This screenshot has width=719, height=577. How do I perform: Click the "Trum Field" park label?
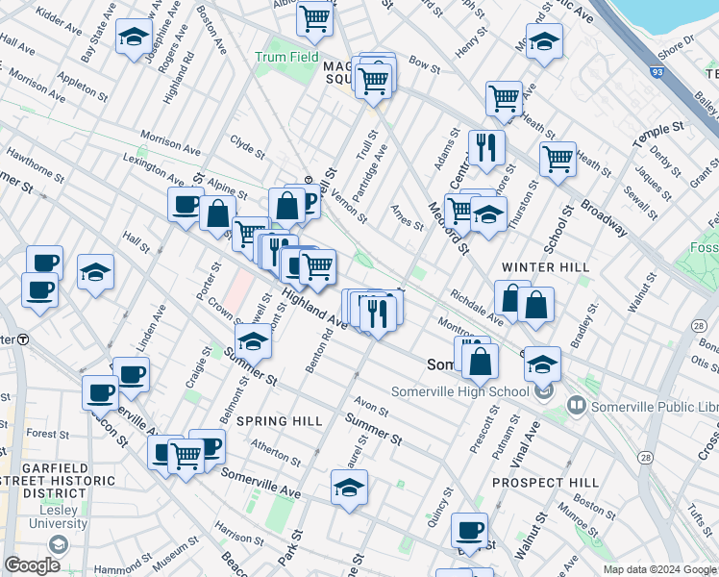[x=286, y=57]
